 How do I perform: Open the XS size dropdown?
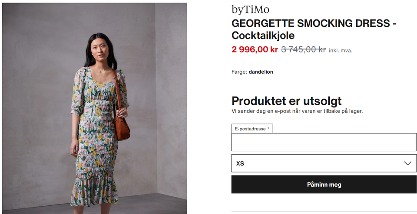click(324, 163)
